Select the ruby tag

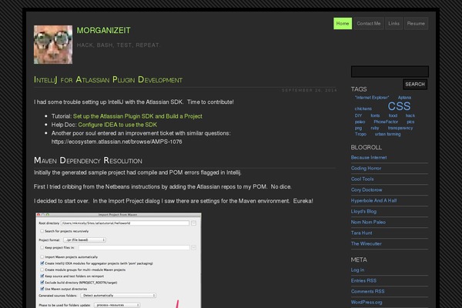pos(375,128)
